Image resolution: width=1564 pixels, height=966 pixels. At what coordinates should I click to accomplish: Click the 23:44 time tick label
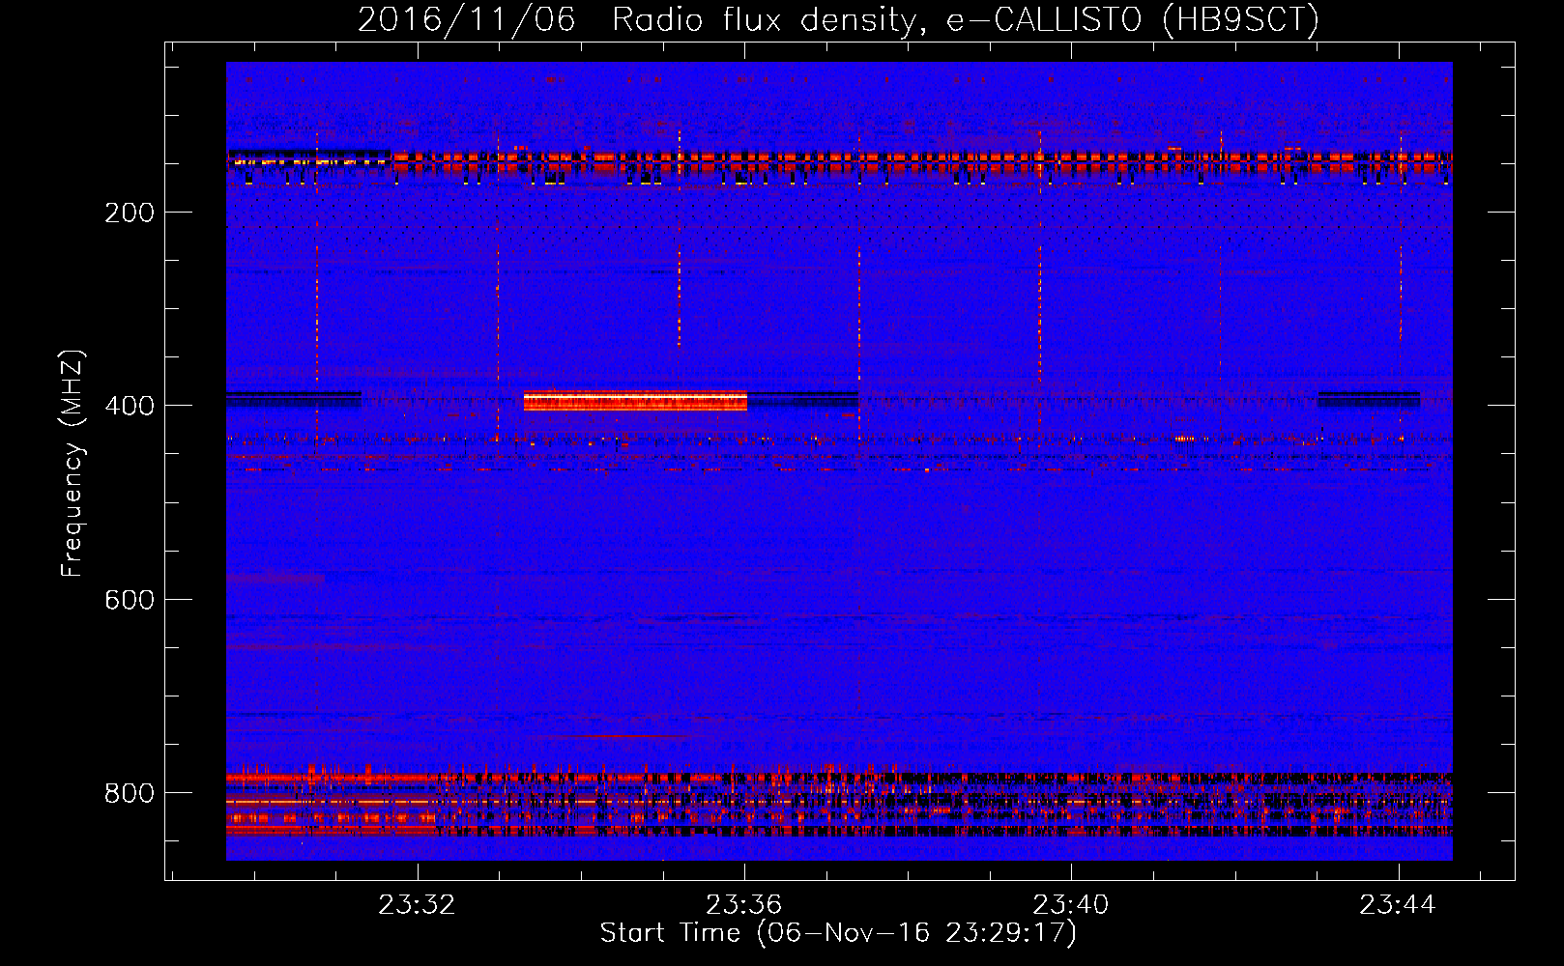click(x=1398, y=905)
